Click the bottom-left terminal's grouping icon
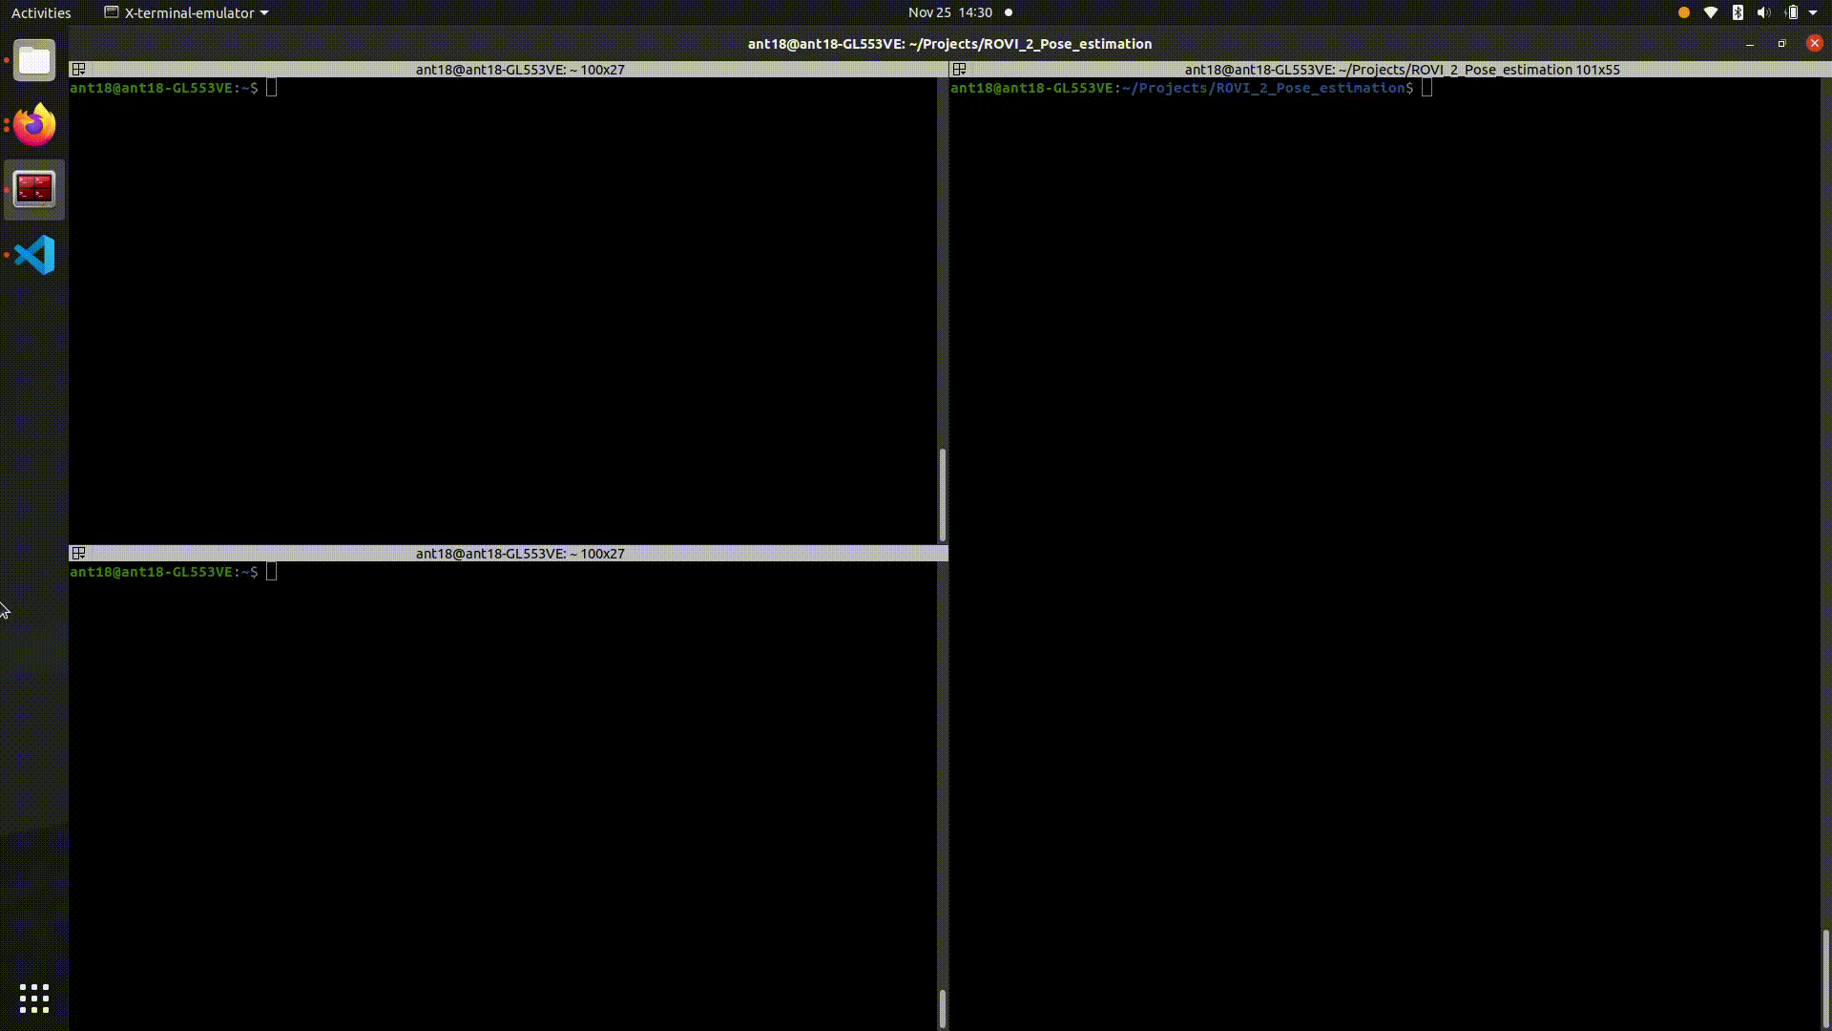This screenshot has height=1031, width=1832. [x=79, y=554]
